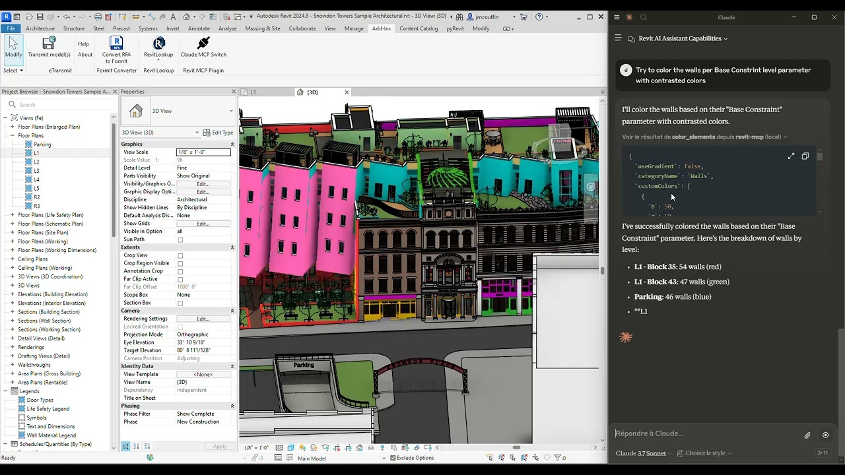Click 'Choisir le style' in Claude
Image resolution: width=845 pixels, height=475 pixels.
click(705, 453)
